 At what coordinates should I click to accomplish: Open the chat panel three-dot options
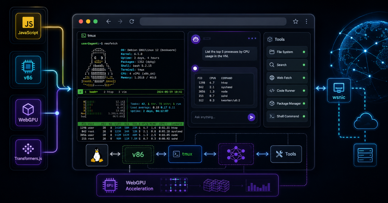[252, 38]
